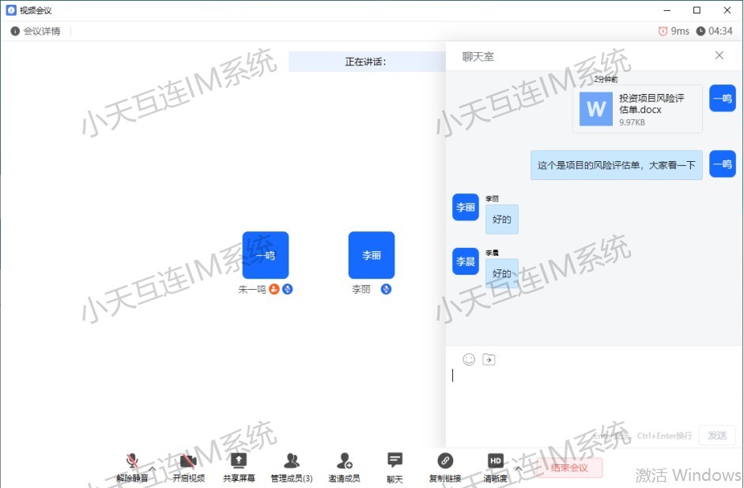744x488 pixels.
Task: Expand audio options arrow beside 解除静音
Action: (153, 468)
